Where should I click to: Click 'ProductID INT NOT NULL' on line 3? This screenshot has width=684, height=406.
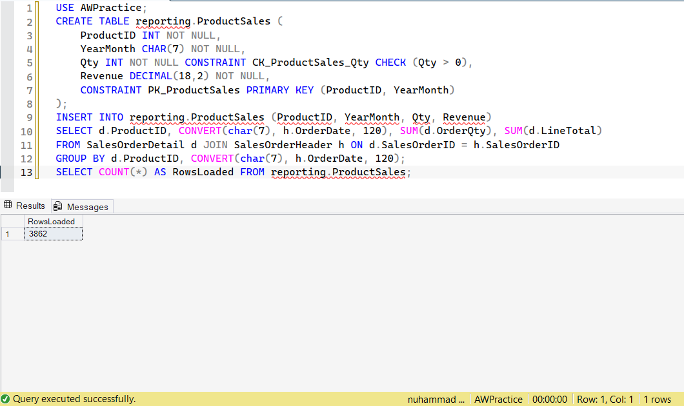[x=148, y=35]
